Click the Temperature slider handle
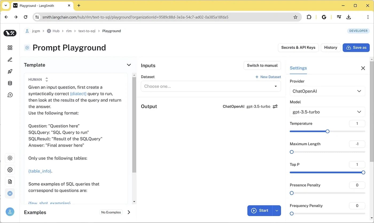Image resolution: width=374 pixels, height=223 pixels. [328, 131]
